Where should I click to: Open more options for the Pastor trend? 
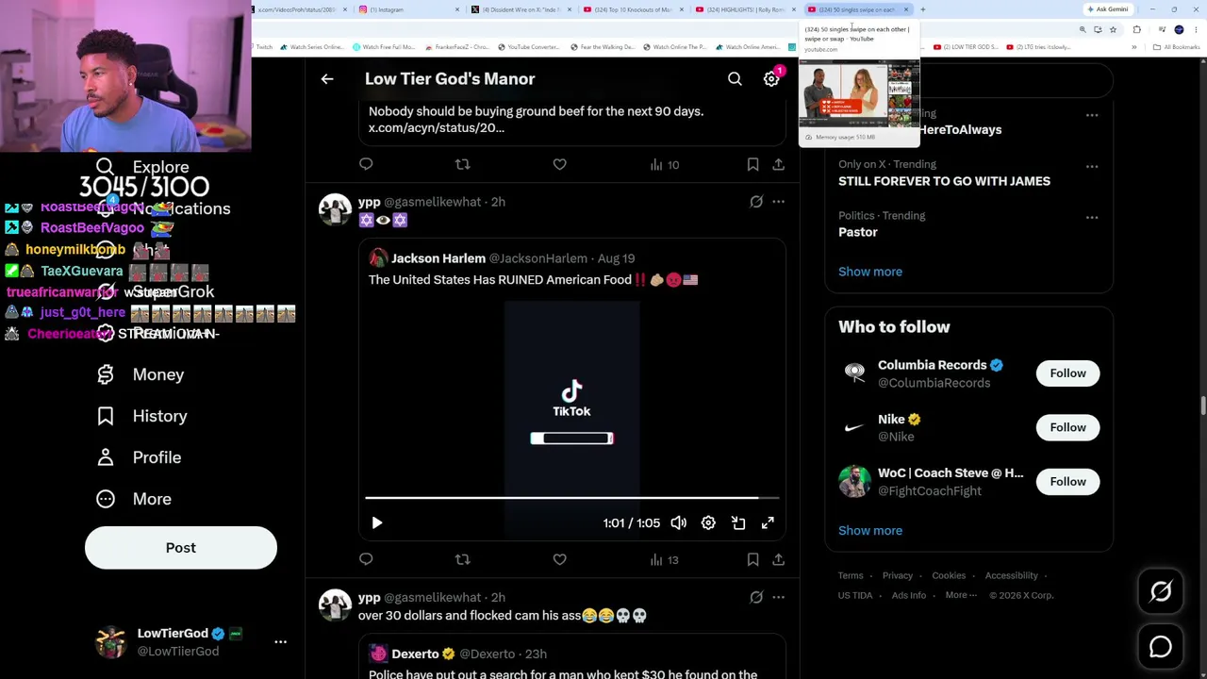1091,217
